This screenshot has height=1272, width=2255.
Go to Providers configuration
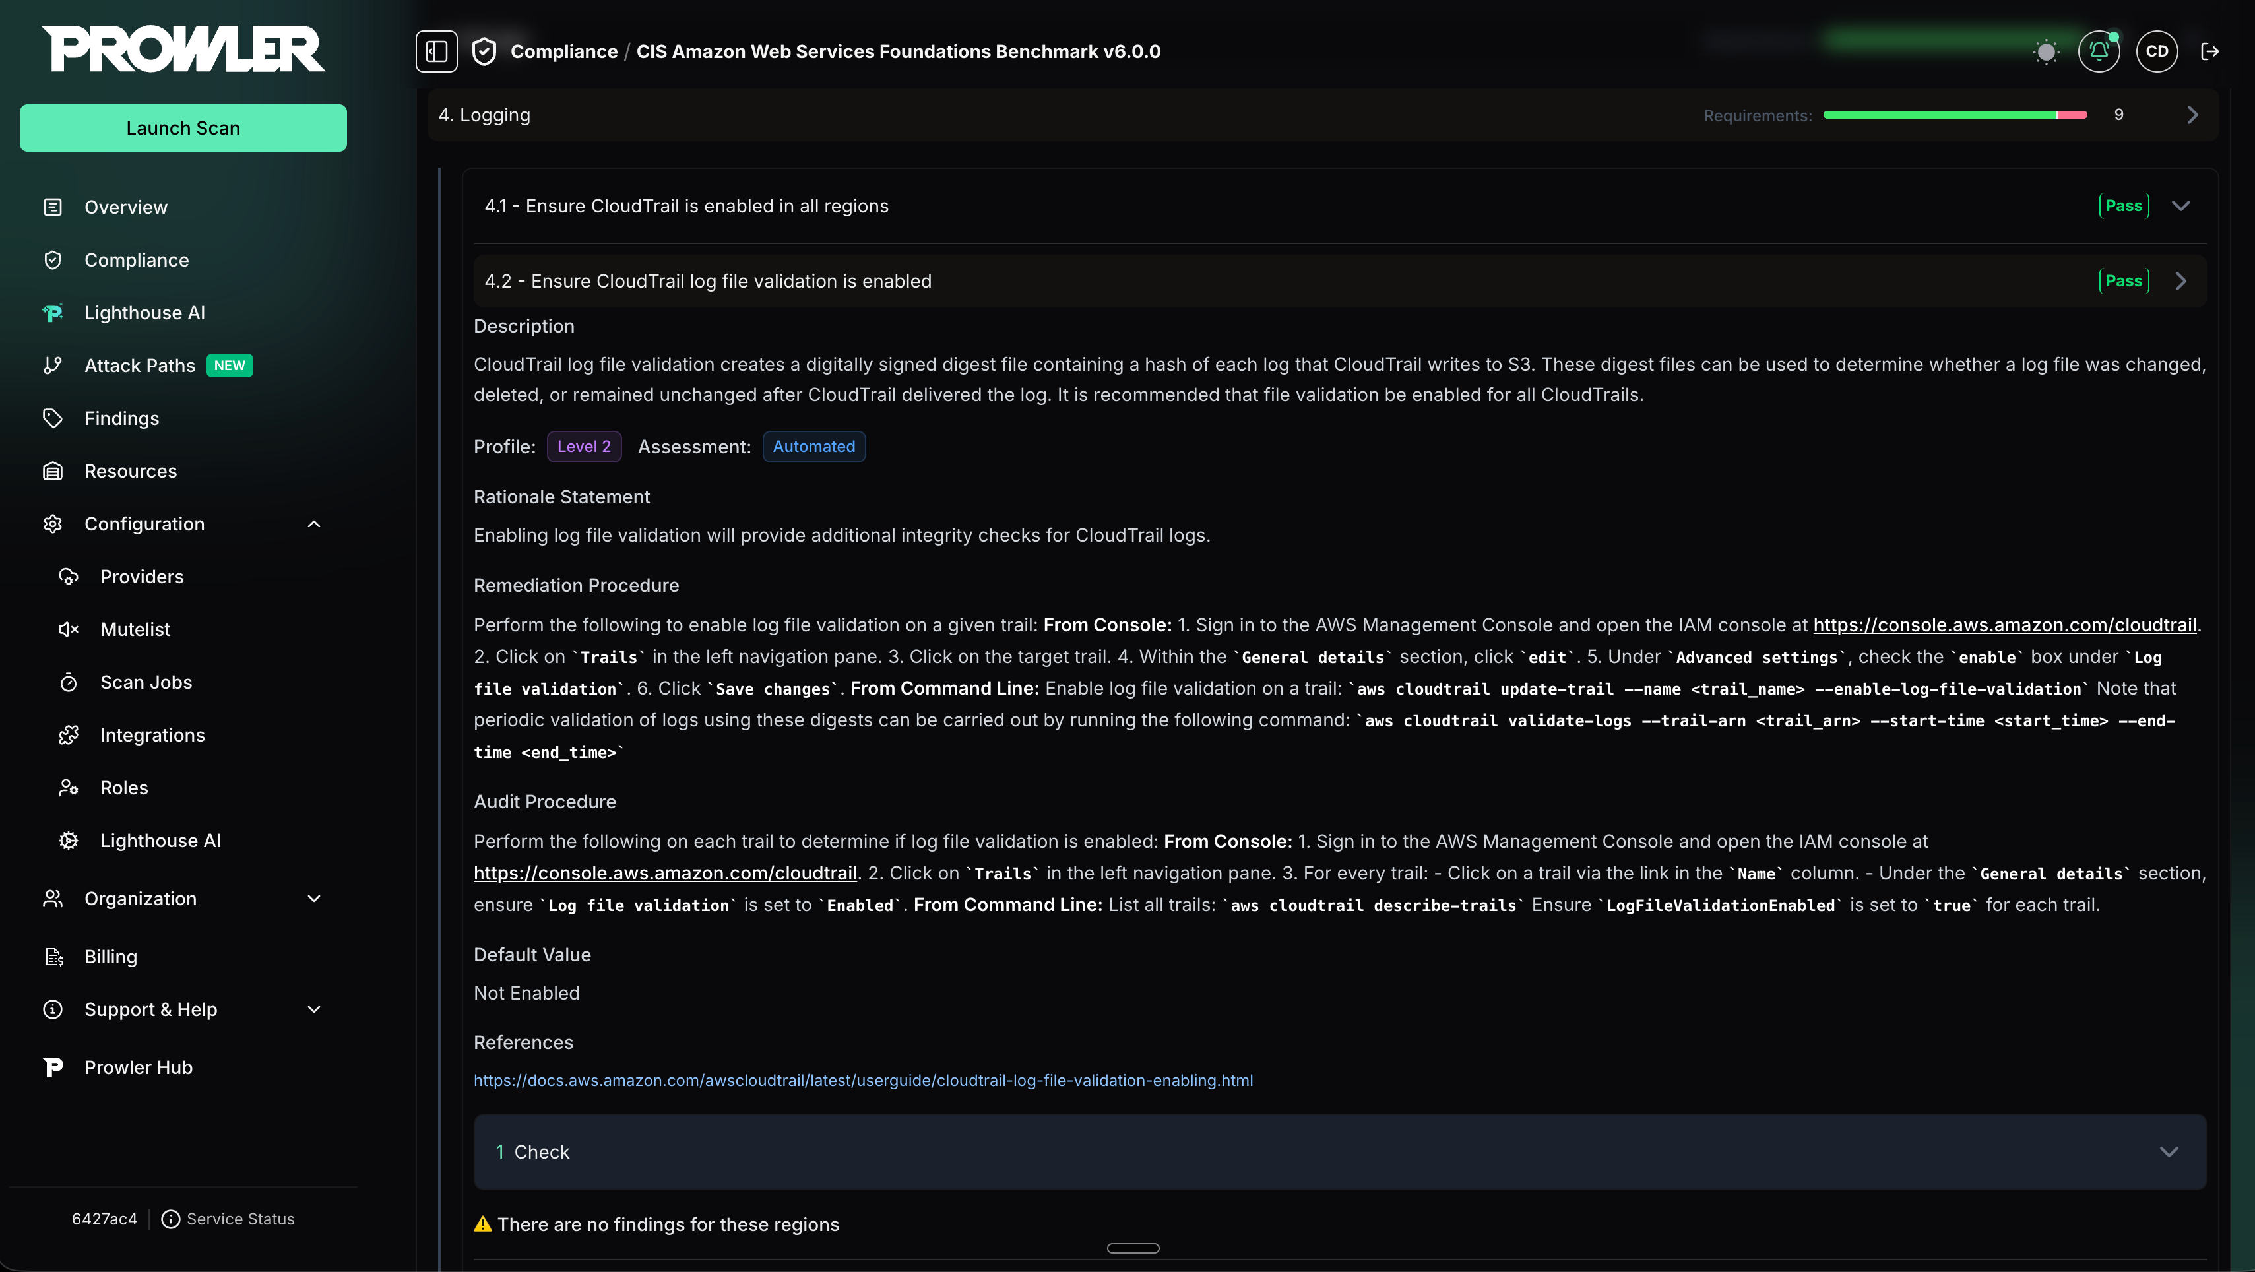click(142, 577)
